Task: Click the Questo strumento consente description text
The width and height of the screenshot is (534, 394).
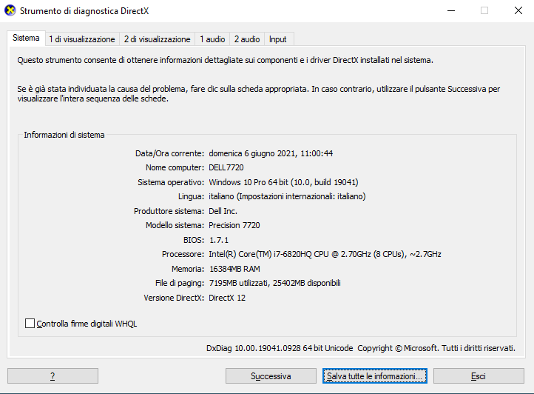Action: click(225, 60)
